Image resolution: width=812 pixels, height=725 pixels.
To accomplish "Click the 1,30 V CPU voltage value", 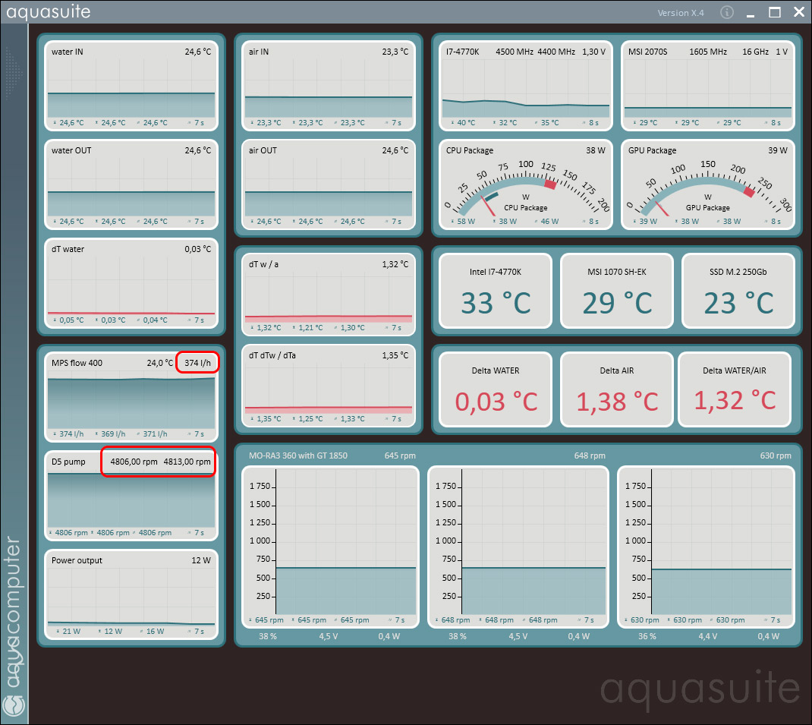I will pos(593,52).
